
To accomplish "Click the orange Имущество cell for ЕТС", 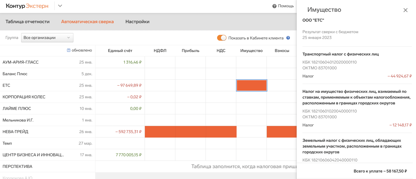I will pyautogui.click(x=251, y=85).
